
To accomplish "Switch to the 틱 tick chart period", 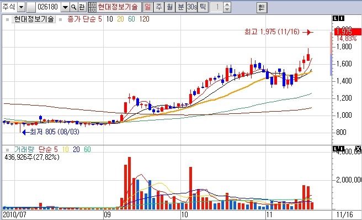I will [x=203, y=7].
